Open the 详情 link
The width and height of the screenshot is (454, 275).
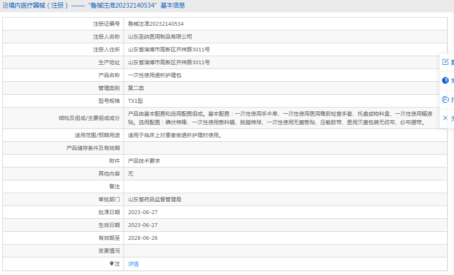pyautogui.click(x=134, y=264)
